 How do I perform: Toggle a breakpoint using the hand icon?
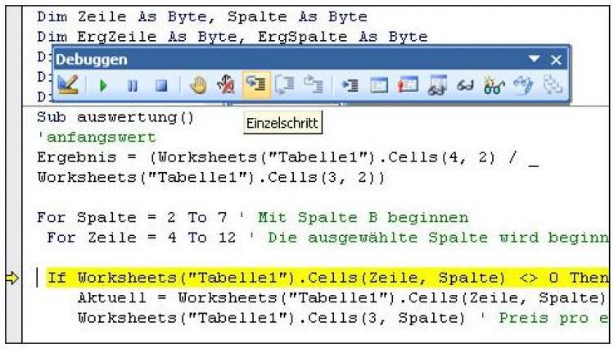point(198,84)
